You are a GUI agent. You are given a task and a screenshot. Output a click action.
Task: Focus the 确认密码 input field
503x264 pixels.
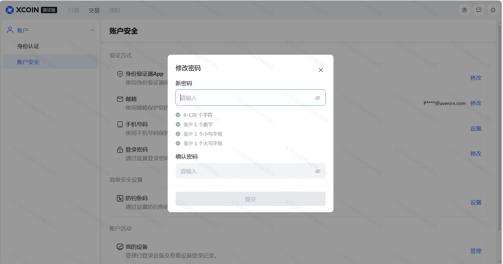(244, 171)
